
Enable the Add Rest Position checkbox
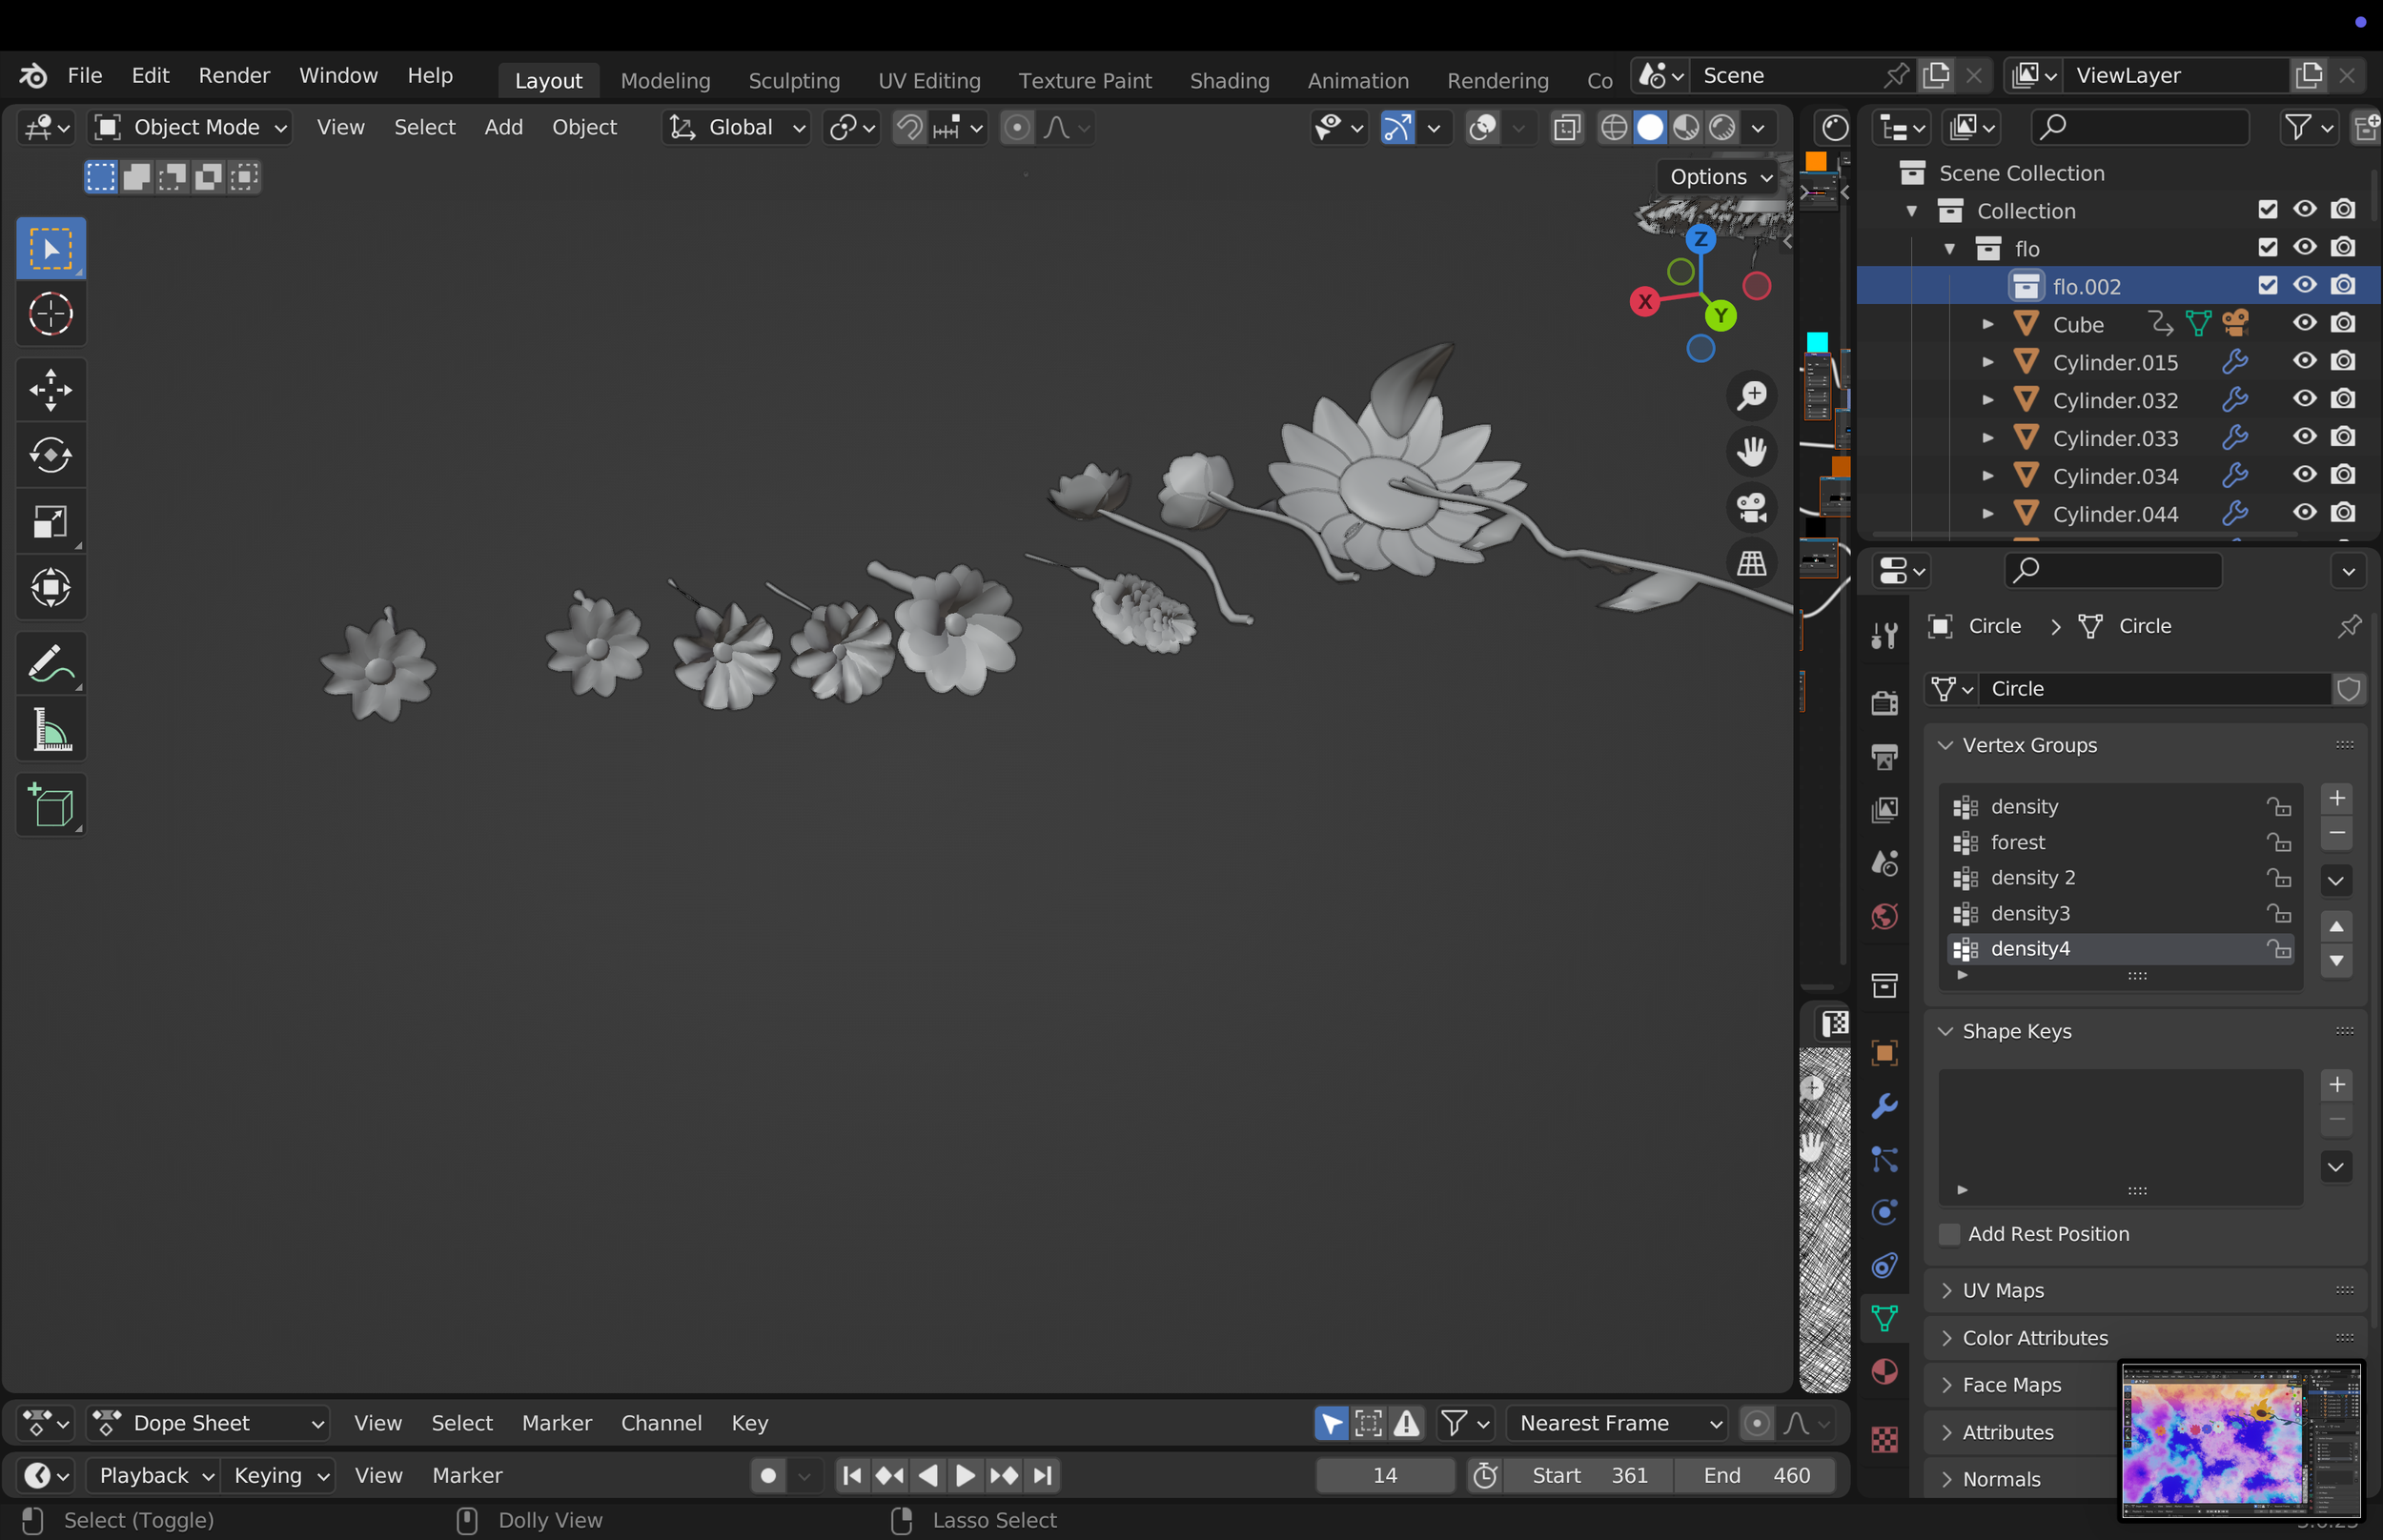tap(1949, 1234)
